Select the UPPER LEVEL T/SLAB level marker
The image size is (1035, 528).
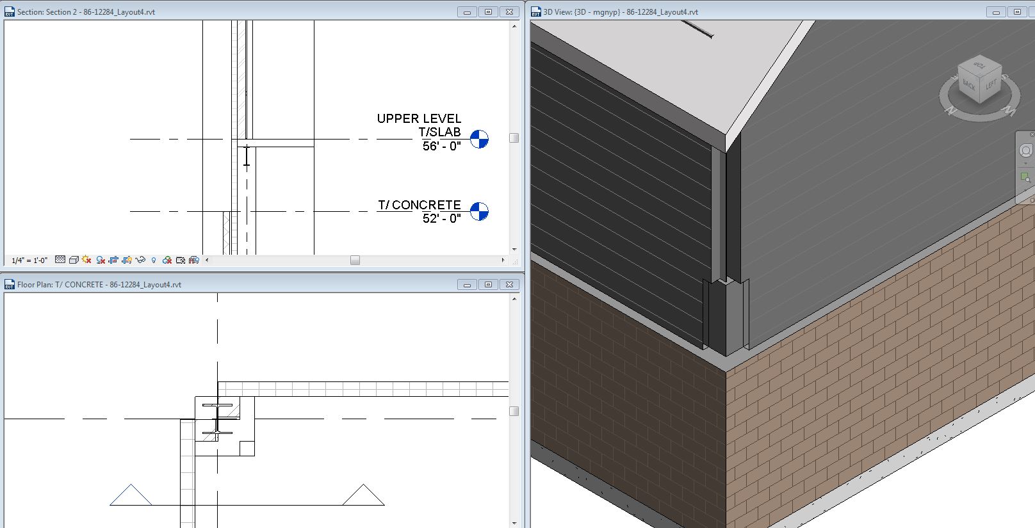pyautogui.click(x=479, y=139)
